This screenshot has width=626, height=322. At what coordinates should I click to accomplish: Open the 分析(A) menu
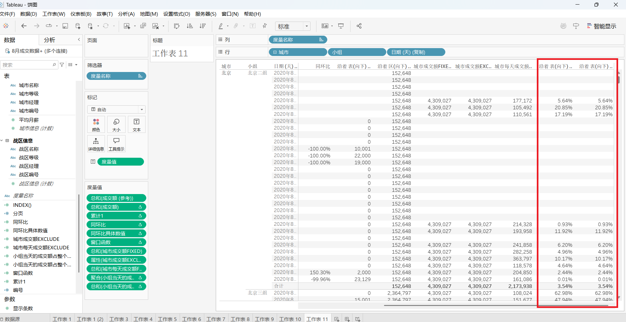click(x=126, y=14)
